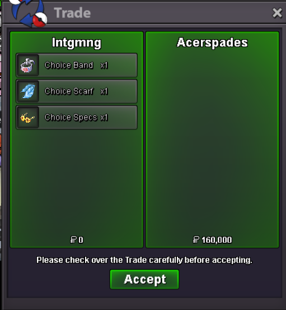286x310 pixels.
Task: Click the Choice Scarf item icon
Action: (x=27, y=91)
